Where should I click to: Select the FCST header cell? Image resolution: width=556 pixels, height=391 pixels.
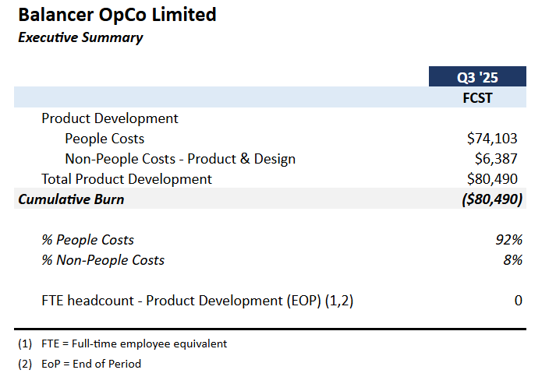tap(477, 98)
